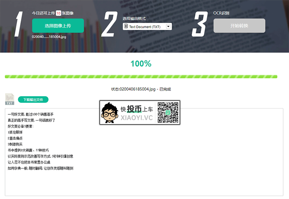The image size is (289, 199).
Task: Click the 100% progress label
Action: [x=141, y=64]
